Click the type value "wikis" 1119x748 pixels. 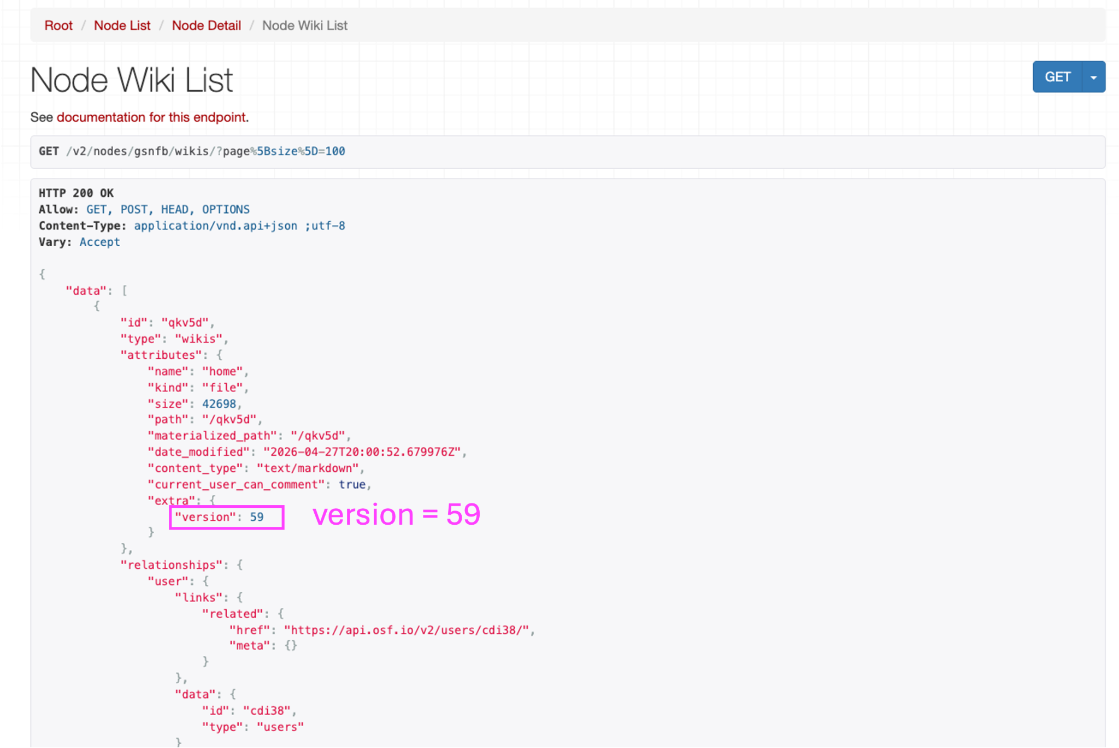(x=199, y=339)
